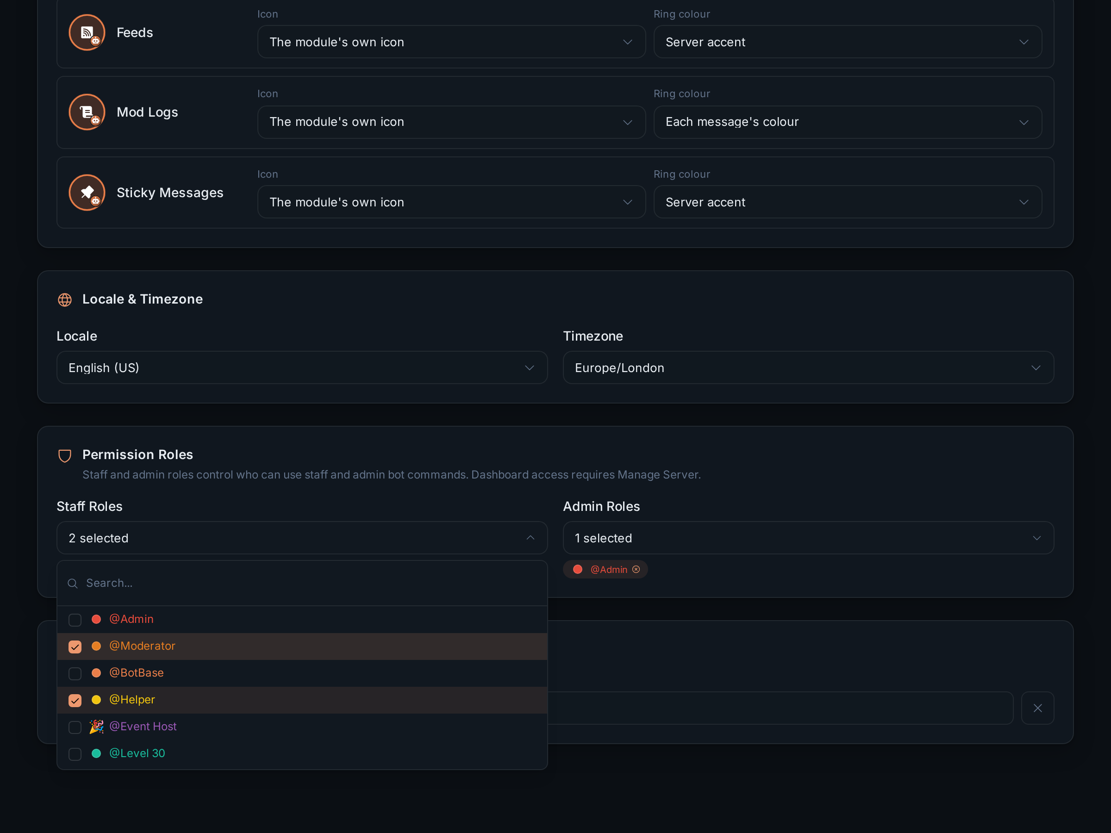Click the party popper icon next to Event Host
The width and height of the screenshot is (1111, 833).
click(96, 727)
